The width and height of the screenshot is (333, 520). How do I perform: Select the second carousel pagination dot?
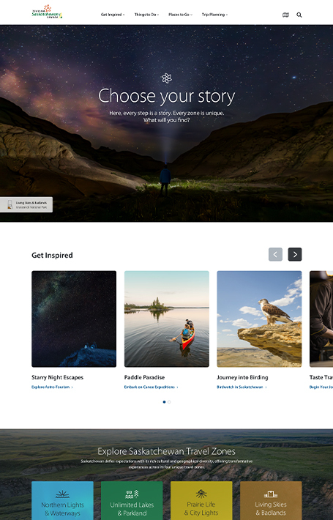(169, 402)
